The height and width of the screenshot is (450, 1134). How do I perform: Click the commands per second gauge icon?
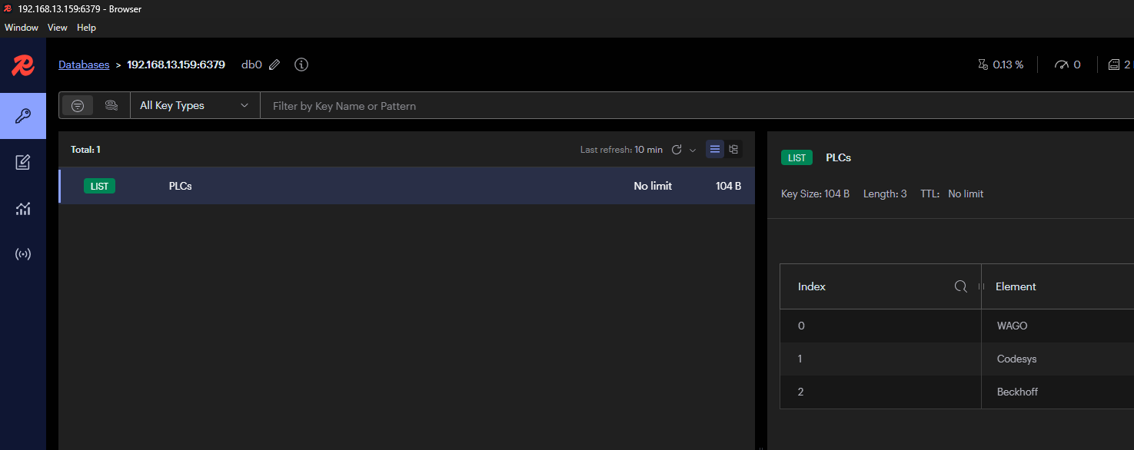[1062, 65]
